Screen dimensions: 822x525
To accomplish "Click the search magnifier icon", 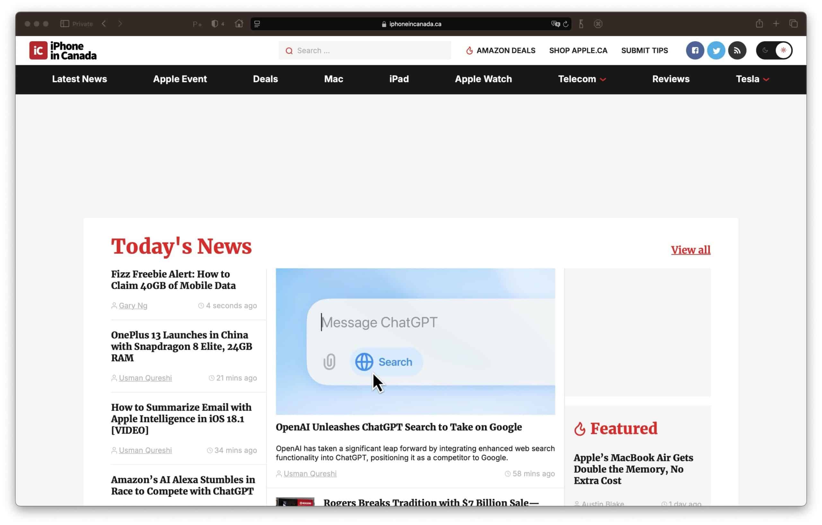I will (x=289, y=51).
